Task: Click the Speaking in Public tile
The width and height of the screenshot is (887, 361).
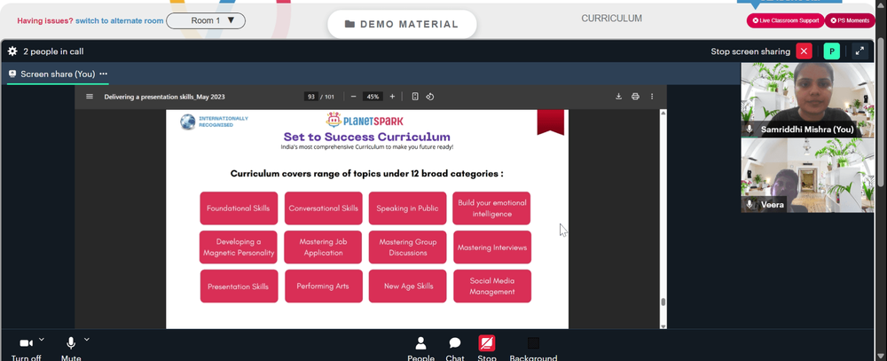Action: pos(407,208)
